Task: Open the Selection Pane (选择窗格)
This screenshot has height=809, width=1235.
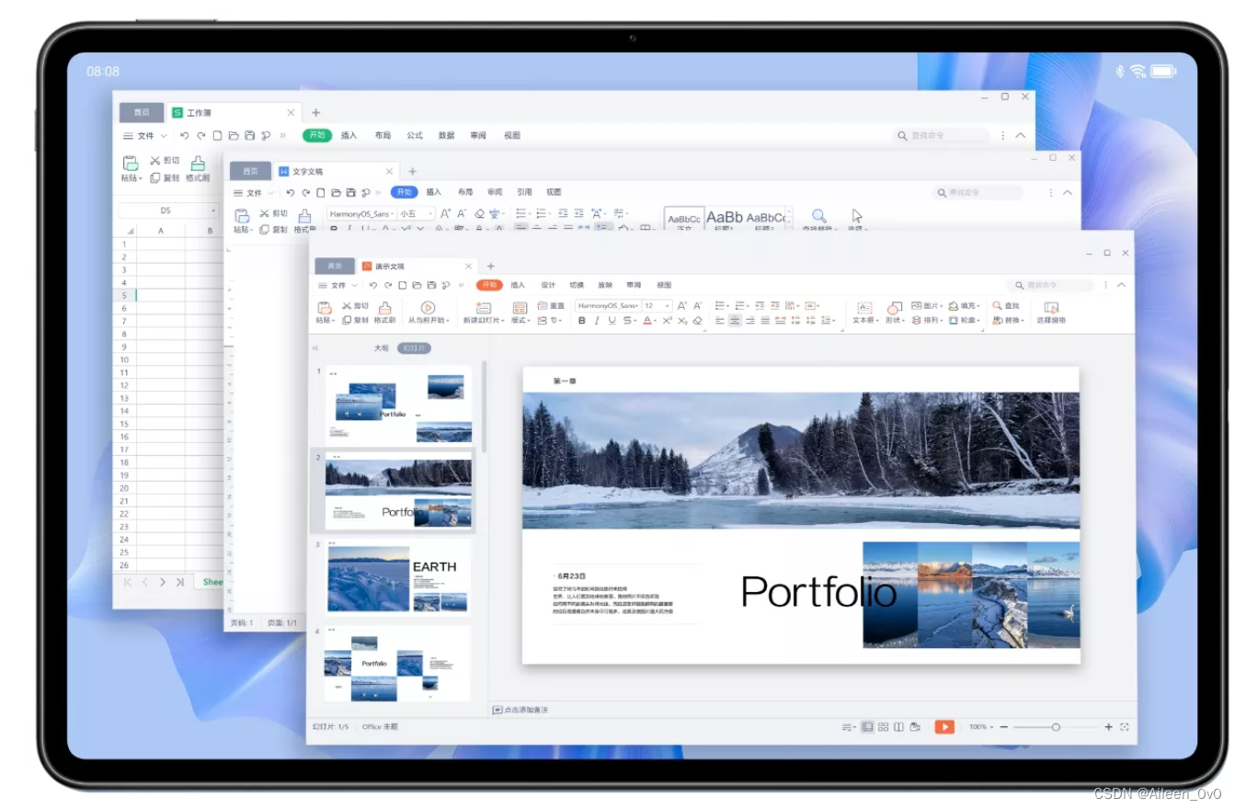Action: [x=1051, y=313]
